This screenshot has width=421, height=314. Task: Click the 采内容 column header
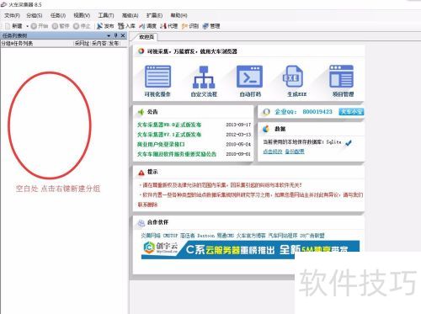coord(99,44)
